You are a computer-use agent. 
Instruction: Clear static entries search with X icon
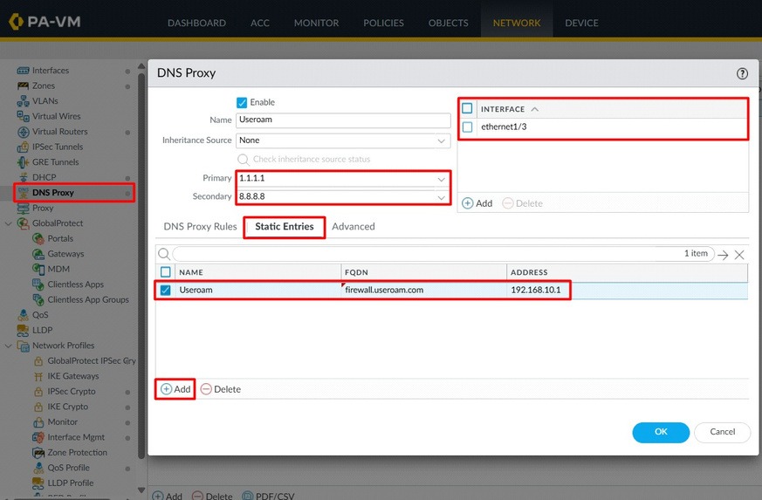pos(739,255)
